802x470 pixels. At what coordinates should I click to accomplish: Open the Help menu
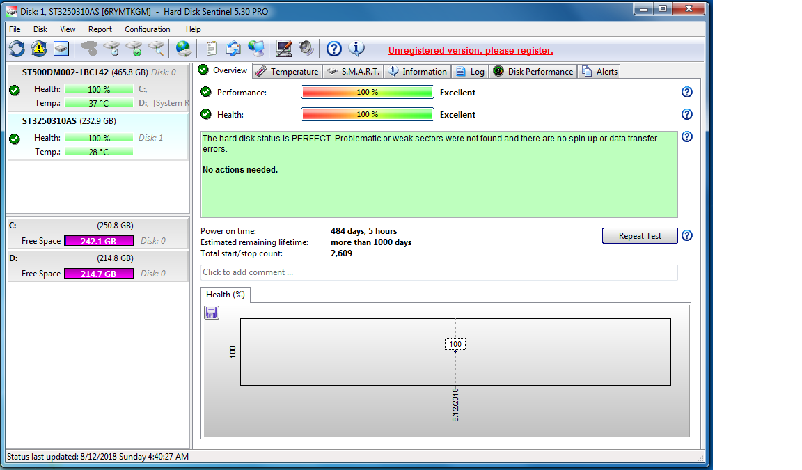coord(194,29)
